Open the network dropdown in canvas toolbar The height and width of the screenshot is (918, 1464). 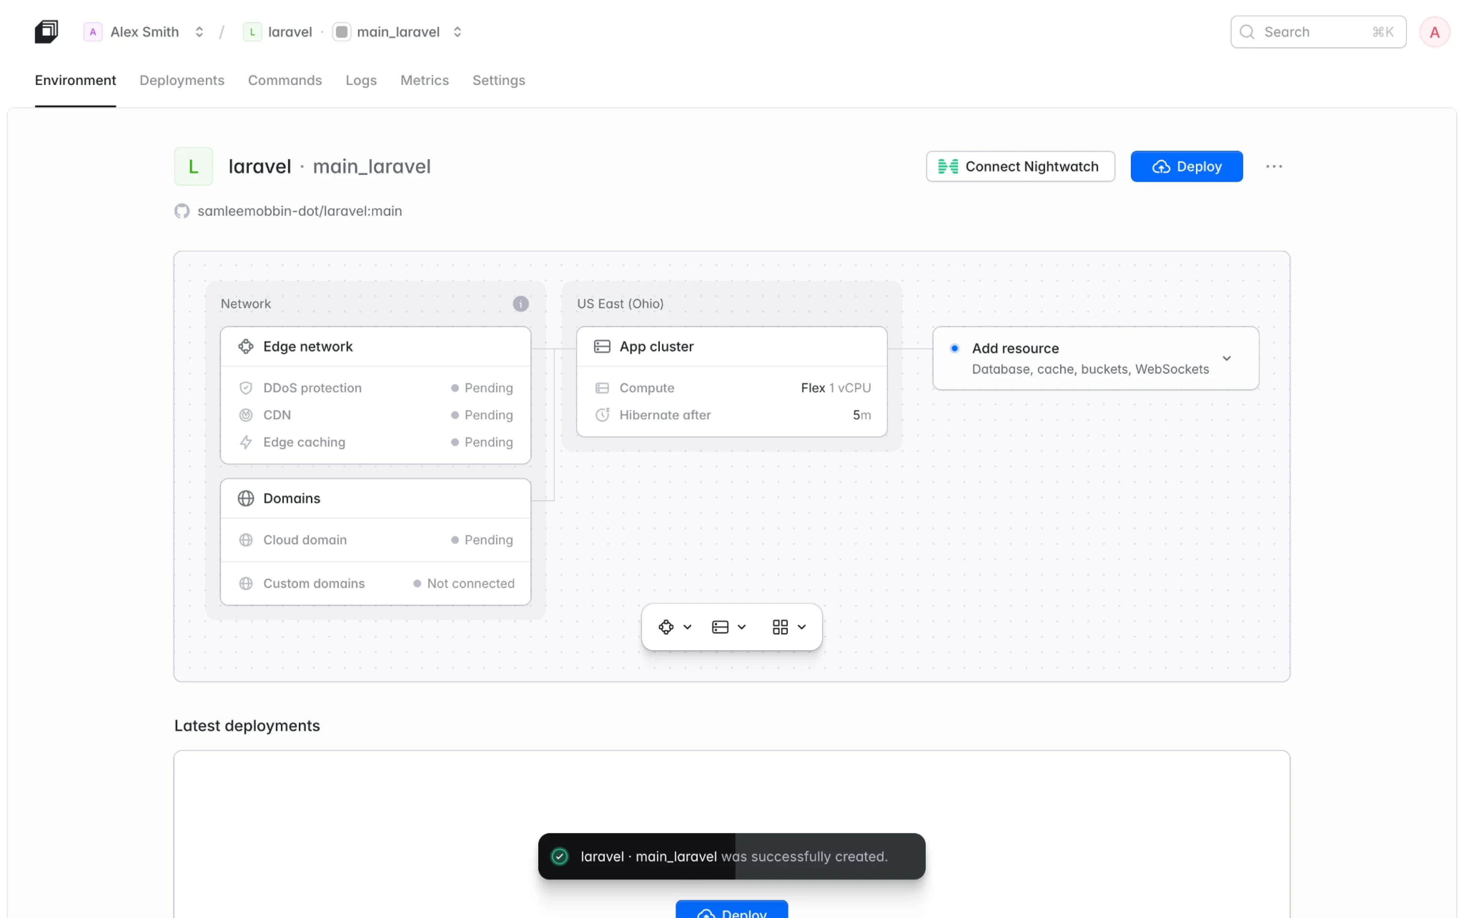click(675, 627)
